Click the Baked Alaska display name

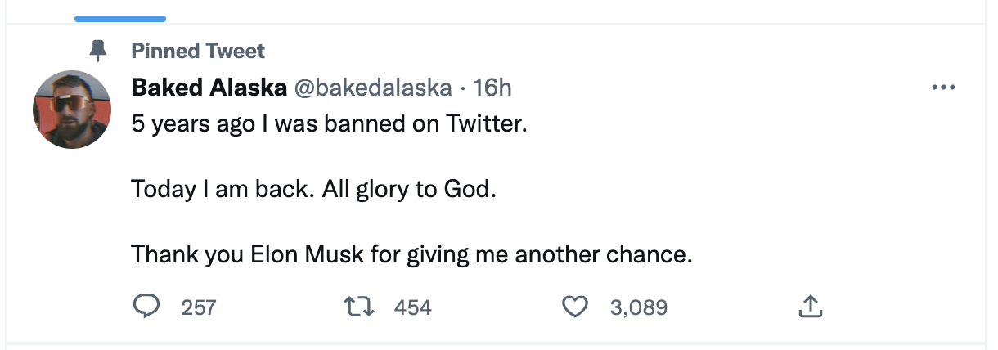208,87
